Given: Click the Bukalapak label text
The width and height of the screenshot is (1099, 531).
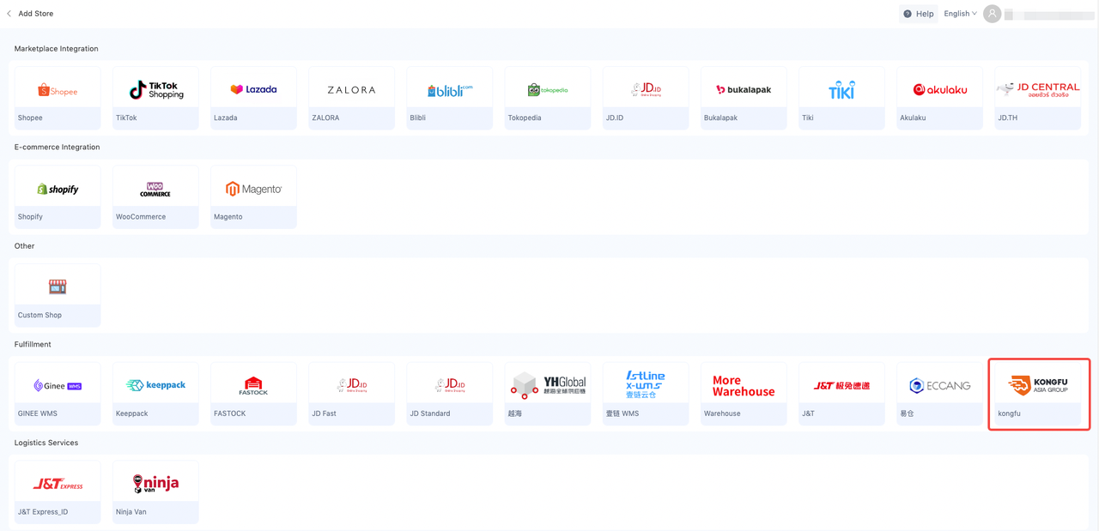Looking at the screenshot, I should (720, 118).
